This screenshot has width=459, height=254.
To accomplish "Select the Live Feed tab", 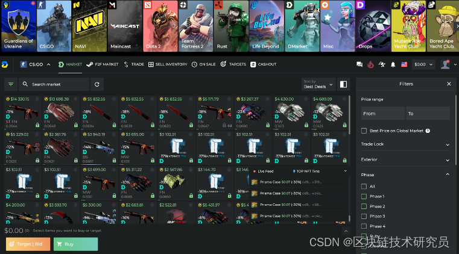I will [263, 172].
